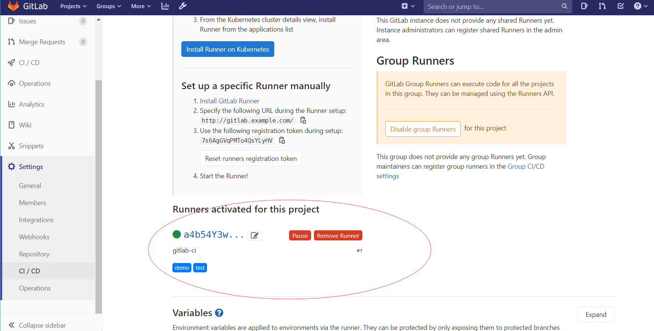The image size is (654, 331).
Task: Open the Admin Area wrench icon
Action: (x=182, y=6)
